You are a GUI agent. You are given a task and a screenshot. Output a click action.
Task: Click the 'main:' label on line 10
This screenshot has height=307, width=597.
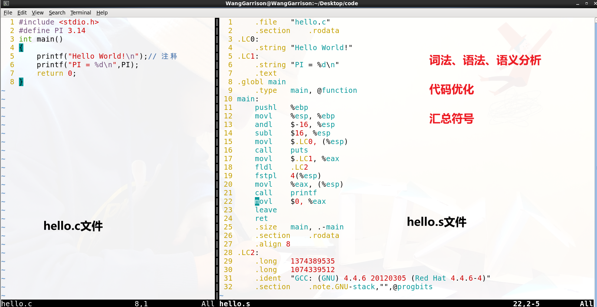click(x=248, y=99)
